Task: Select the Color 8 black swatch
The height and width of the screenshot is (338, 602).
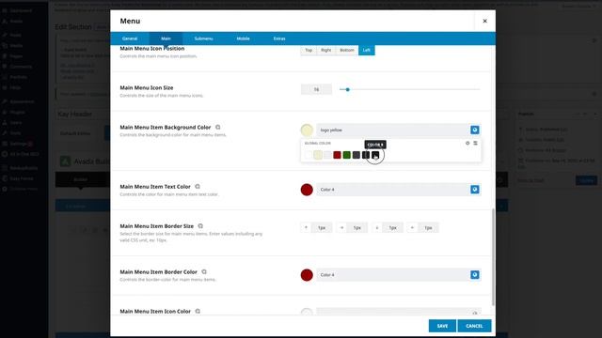Action: [x=375, y=155]
